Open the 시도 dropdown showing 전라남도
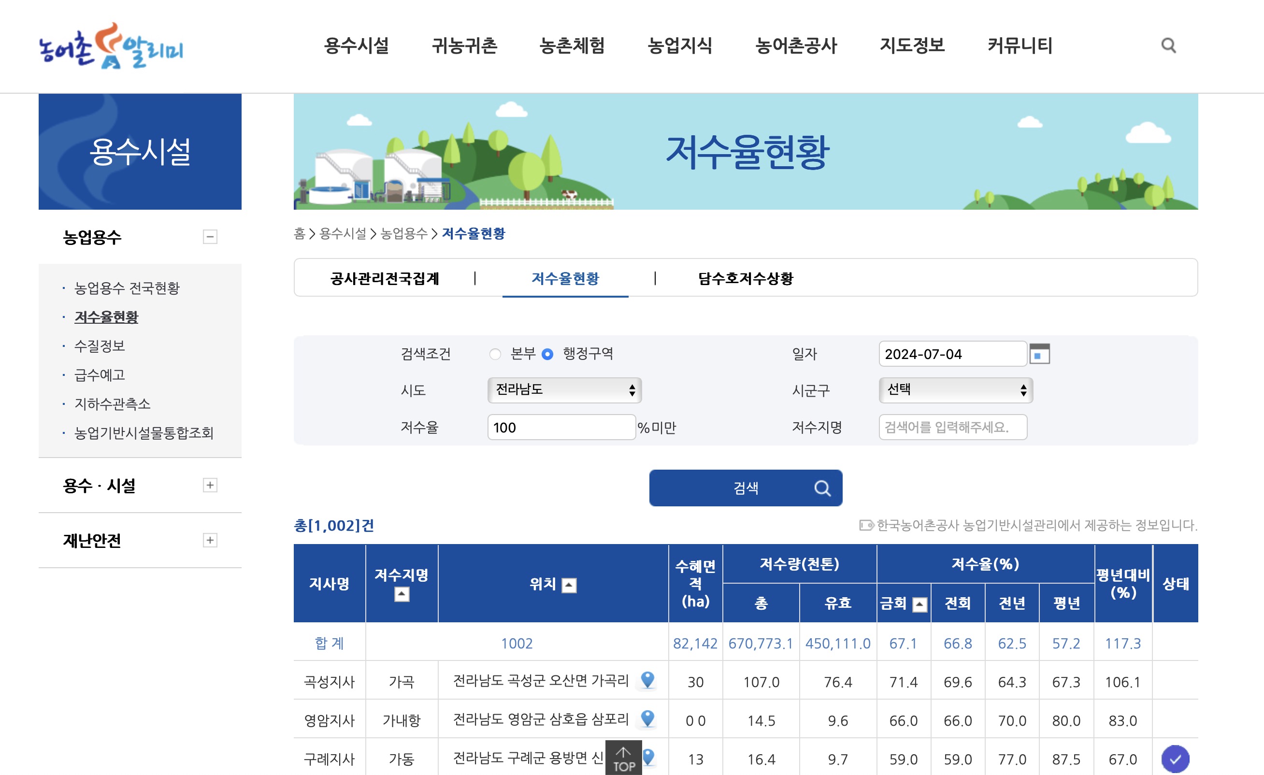Screen dimensions: 1264x775 (x=564, y=390)
